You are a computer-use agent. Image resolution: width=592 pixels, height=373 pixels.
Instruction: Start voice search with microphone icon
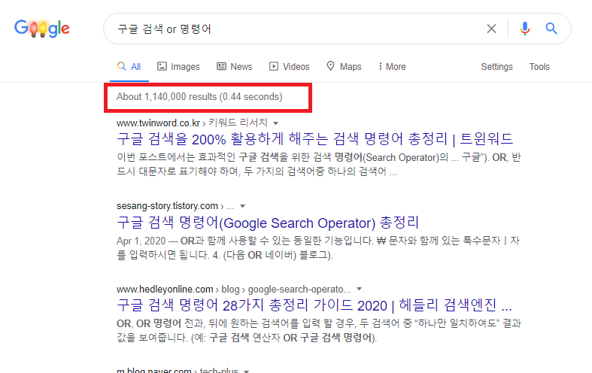point(525,29)
